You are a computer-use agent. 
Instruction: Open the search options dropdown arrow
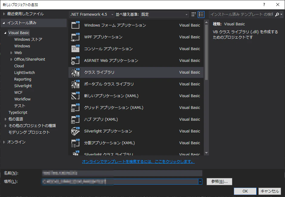click(281, 14)
